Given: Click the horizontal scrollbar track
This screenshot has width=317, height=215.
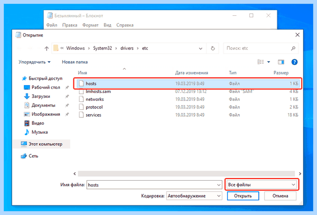Looking at the screenshot, I should point(186,174).
